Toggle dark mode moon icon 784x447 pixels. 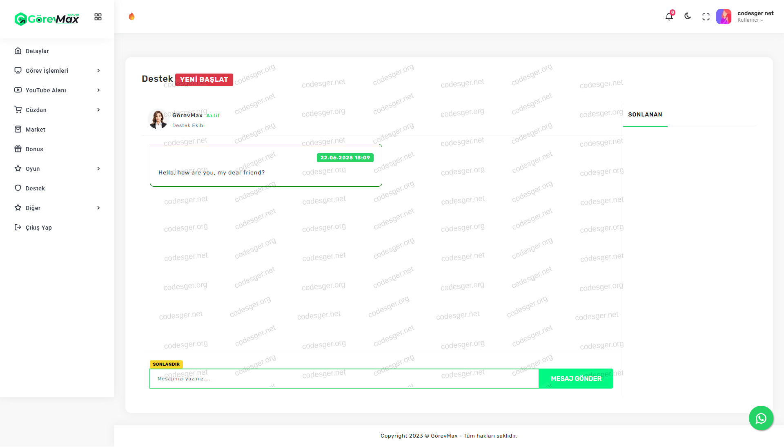pyautogui.click(x=688, y=16)
